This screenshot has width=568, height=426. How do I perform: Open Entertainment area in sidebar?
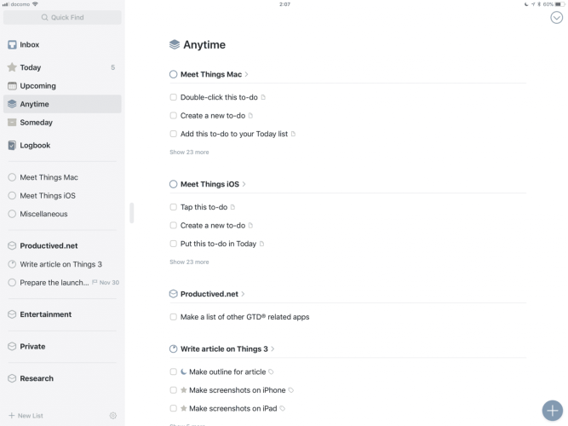pos(62,314)
